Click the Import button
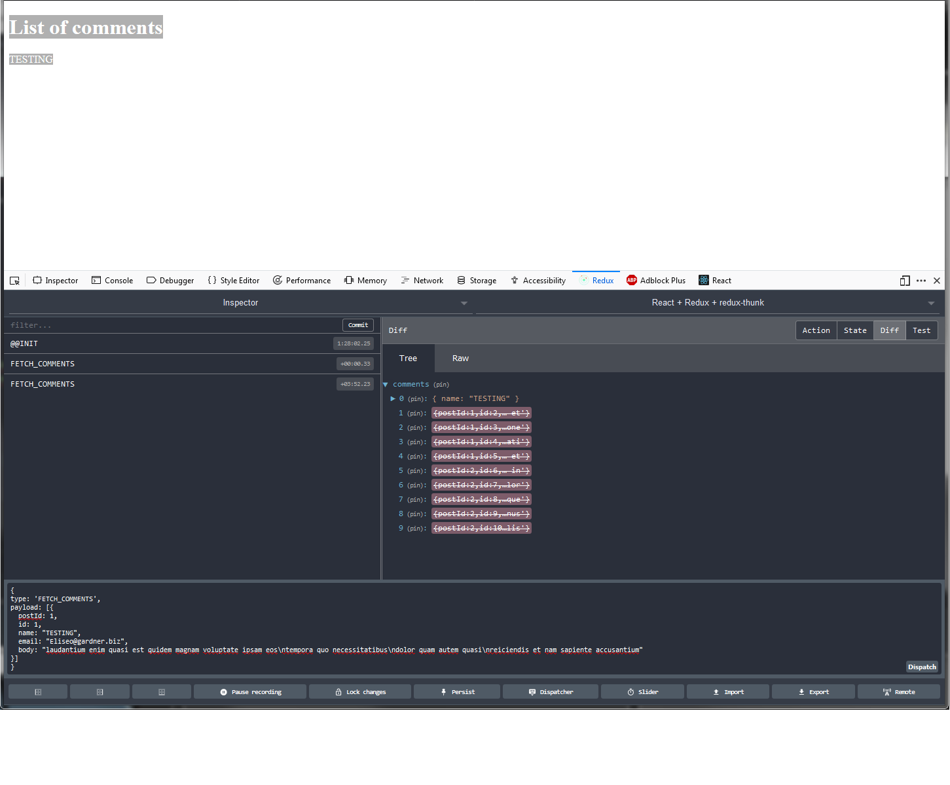 pyautogui.click(x=728, y=691)
